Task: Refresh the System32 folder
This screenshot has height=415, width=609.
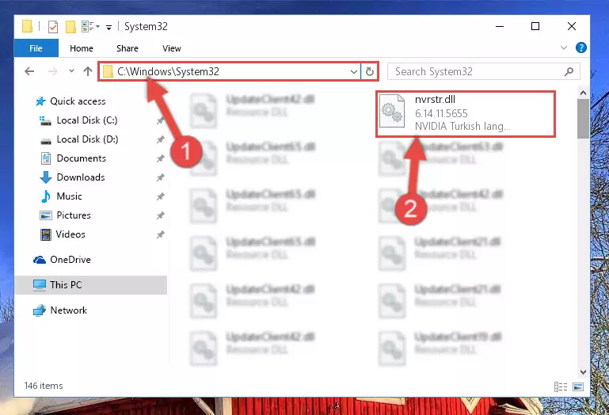Action: (x=370, y=71)
